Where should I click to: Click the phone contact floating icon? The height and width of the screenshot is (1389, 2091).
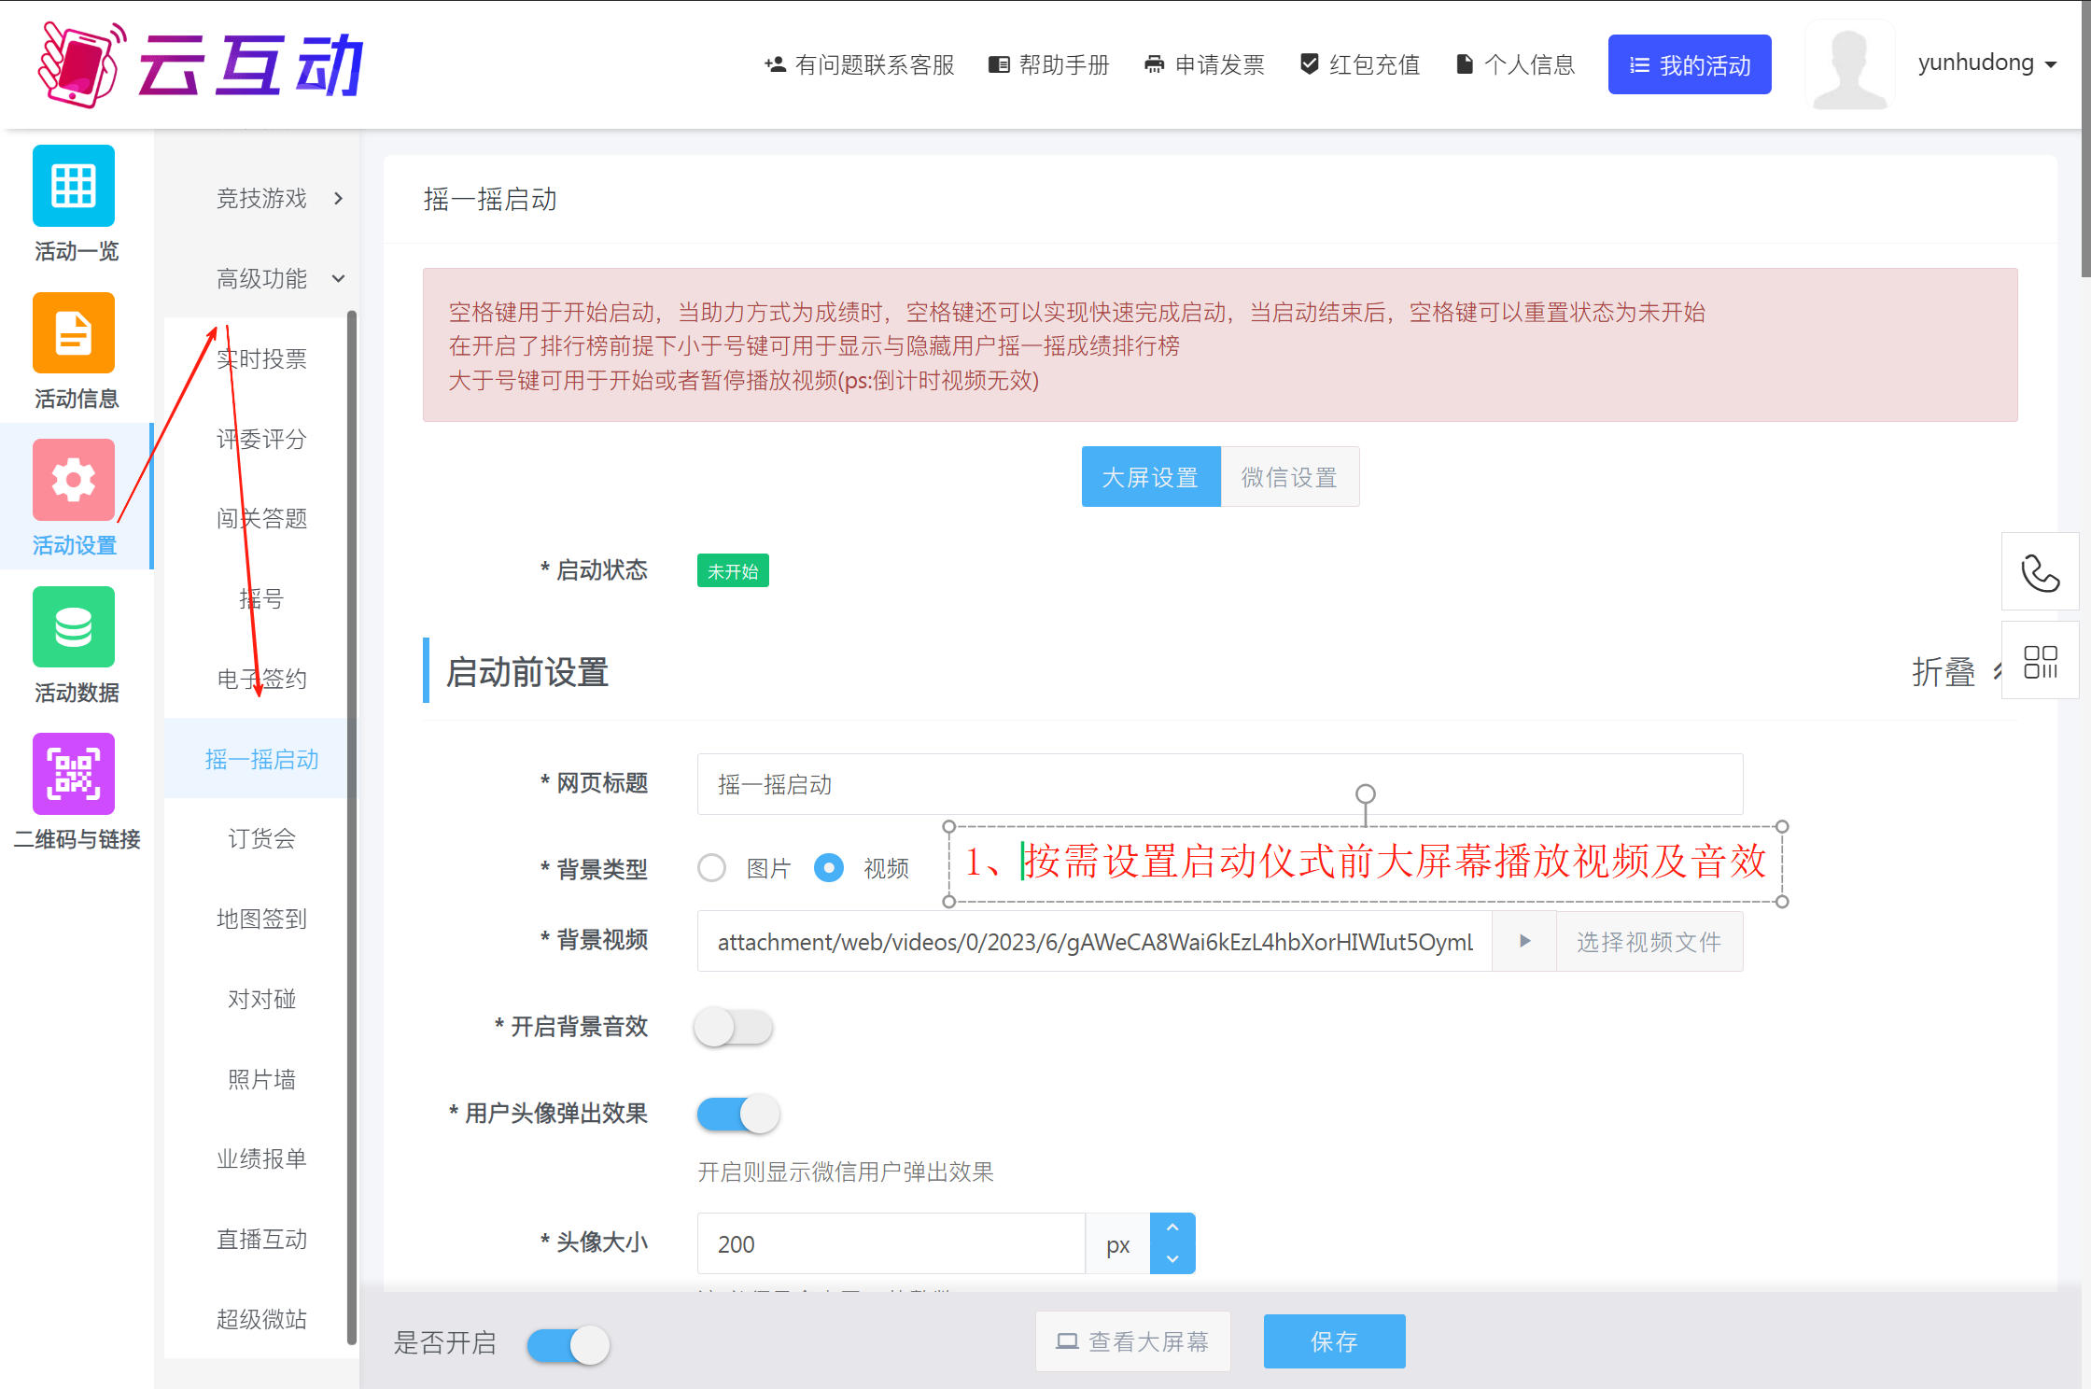click(x=2040, y=573)
